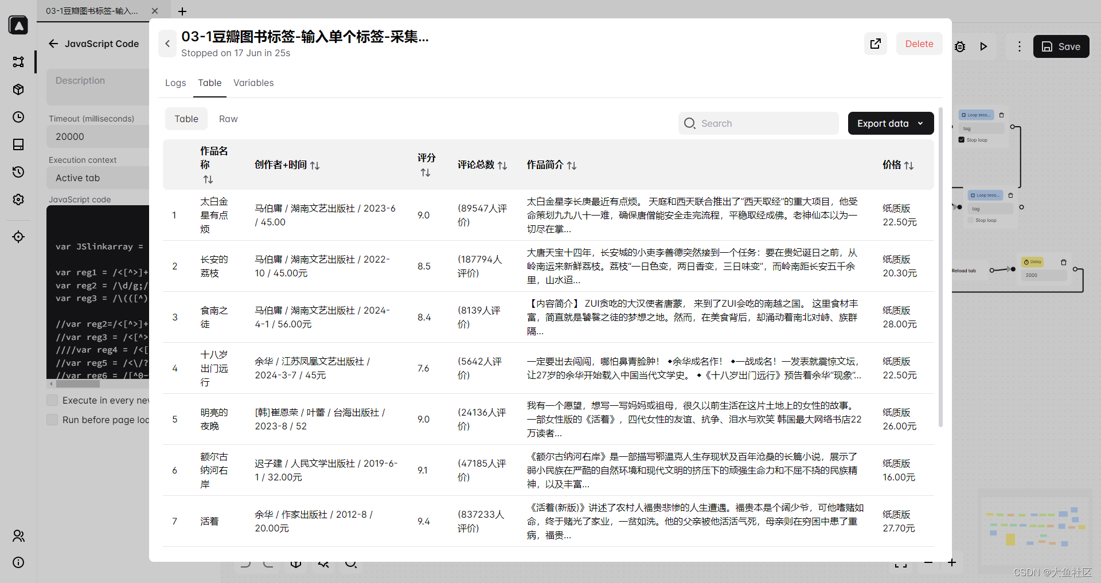This screenshot has height=583, width=1101.
Task: Open the Storage icon in sidebar
Action: pyautogui.click(x=18, y=144)
